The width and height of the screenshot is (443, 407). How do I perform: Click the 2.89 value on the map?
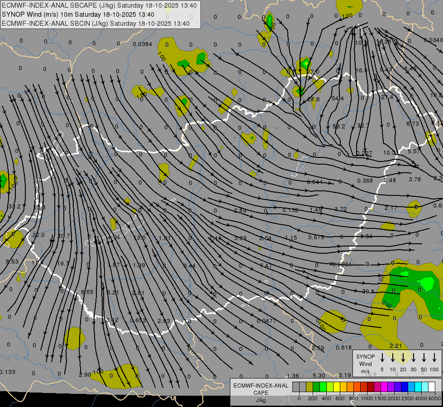pos(240,210)
